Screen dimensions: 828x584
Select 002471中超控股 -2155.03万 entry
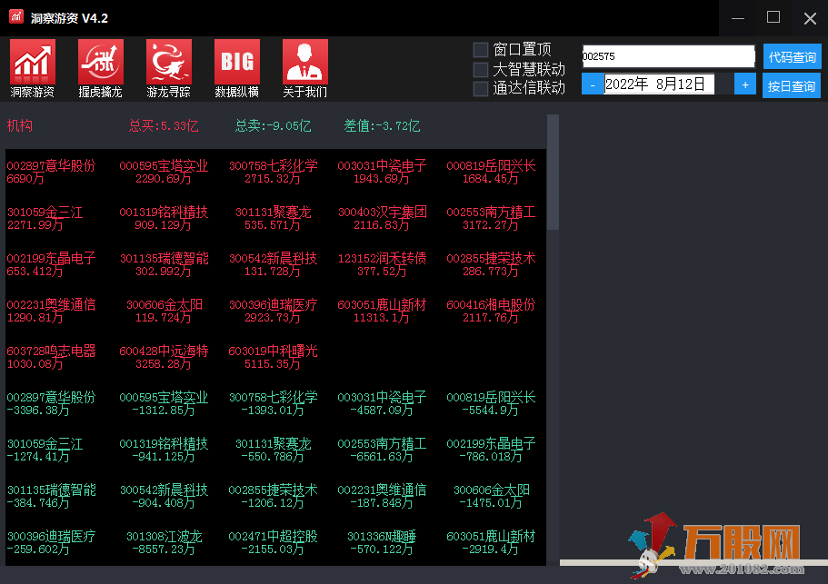(x=273, y=543)
